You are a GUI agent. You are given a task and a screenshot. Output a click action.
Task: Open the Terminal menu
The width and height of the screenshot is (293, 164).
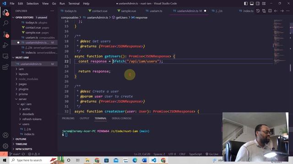[74, 4]
